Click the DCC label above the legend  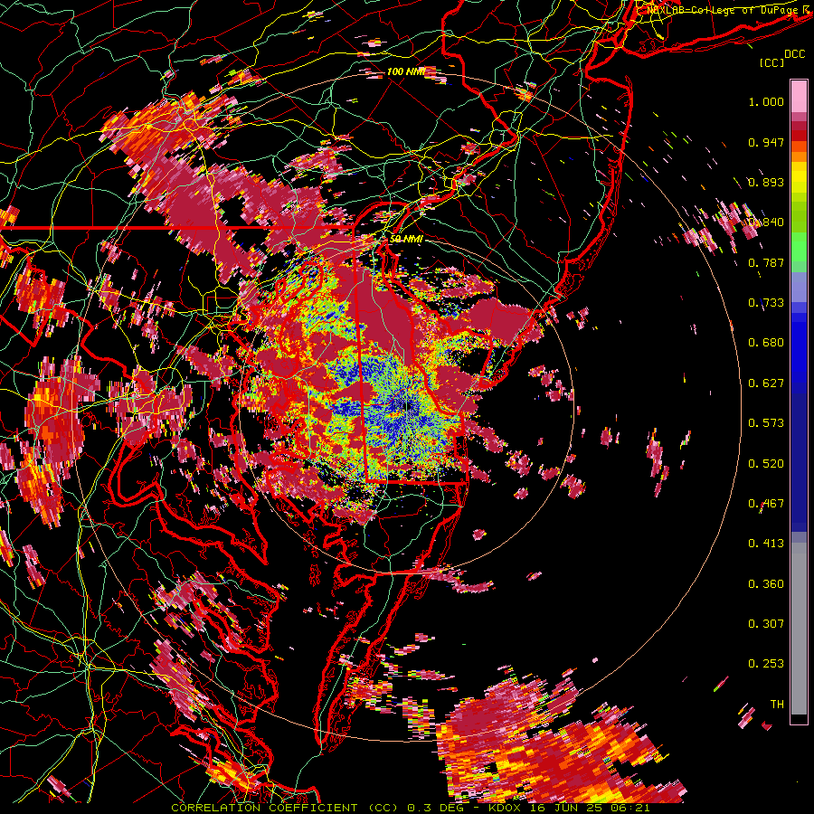tap(795, 54)
